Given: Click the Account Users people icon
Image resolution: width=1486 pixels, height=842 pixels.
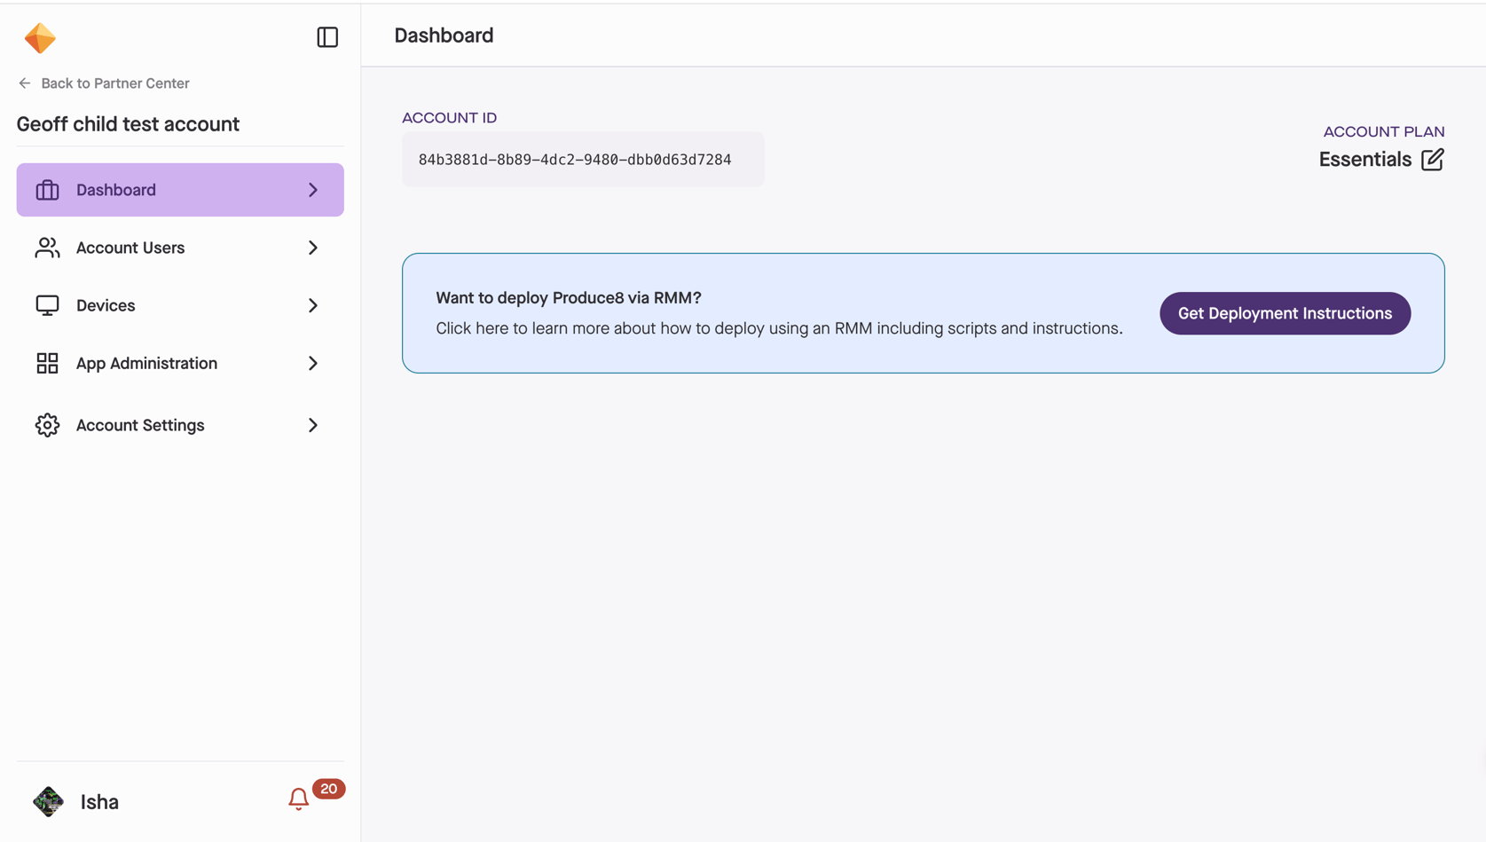Looking at the screenshot, I should [x=46, y=248].
